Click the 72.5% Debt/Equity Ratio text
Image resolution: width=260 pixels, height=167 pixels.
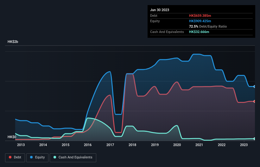(x=208, y=26)
